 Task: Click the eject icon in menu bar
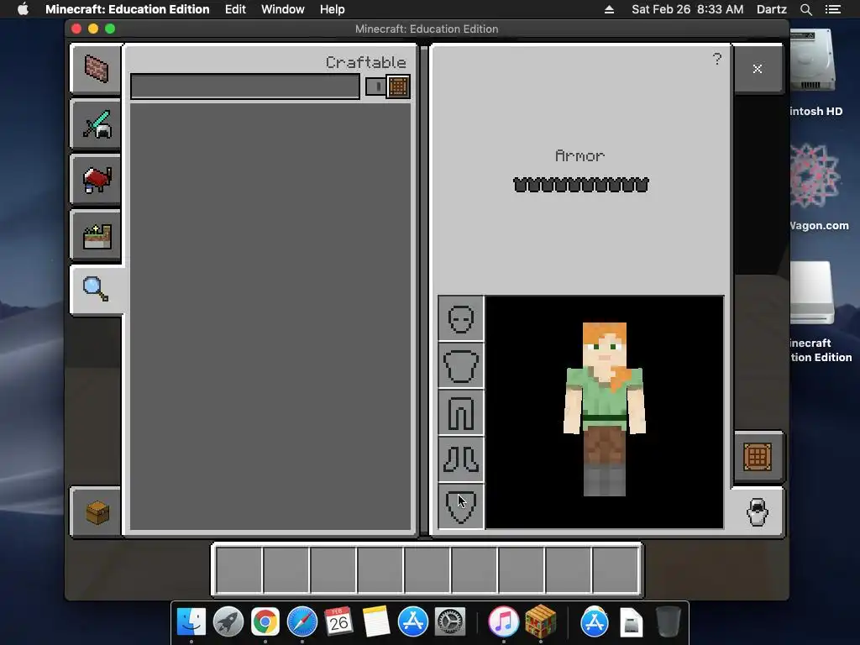tap(609, 9)
